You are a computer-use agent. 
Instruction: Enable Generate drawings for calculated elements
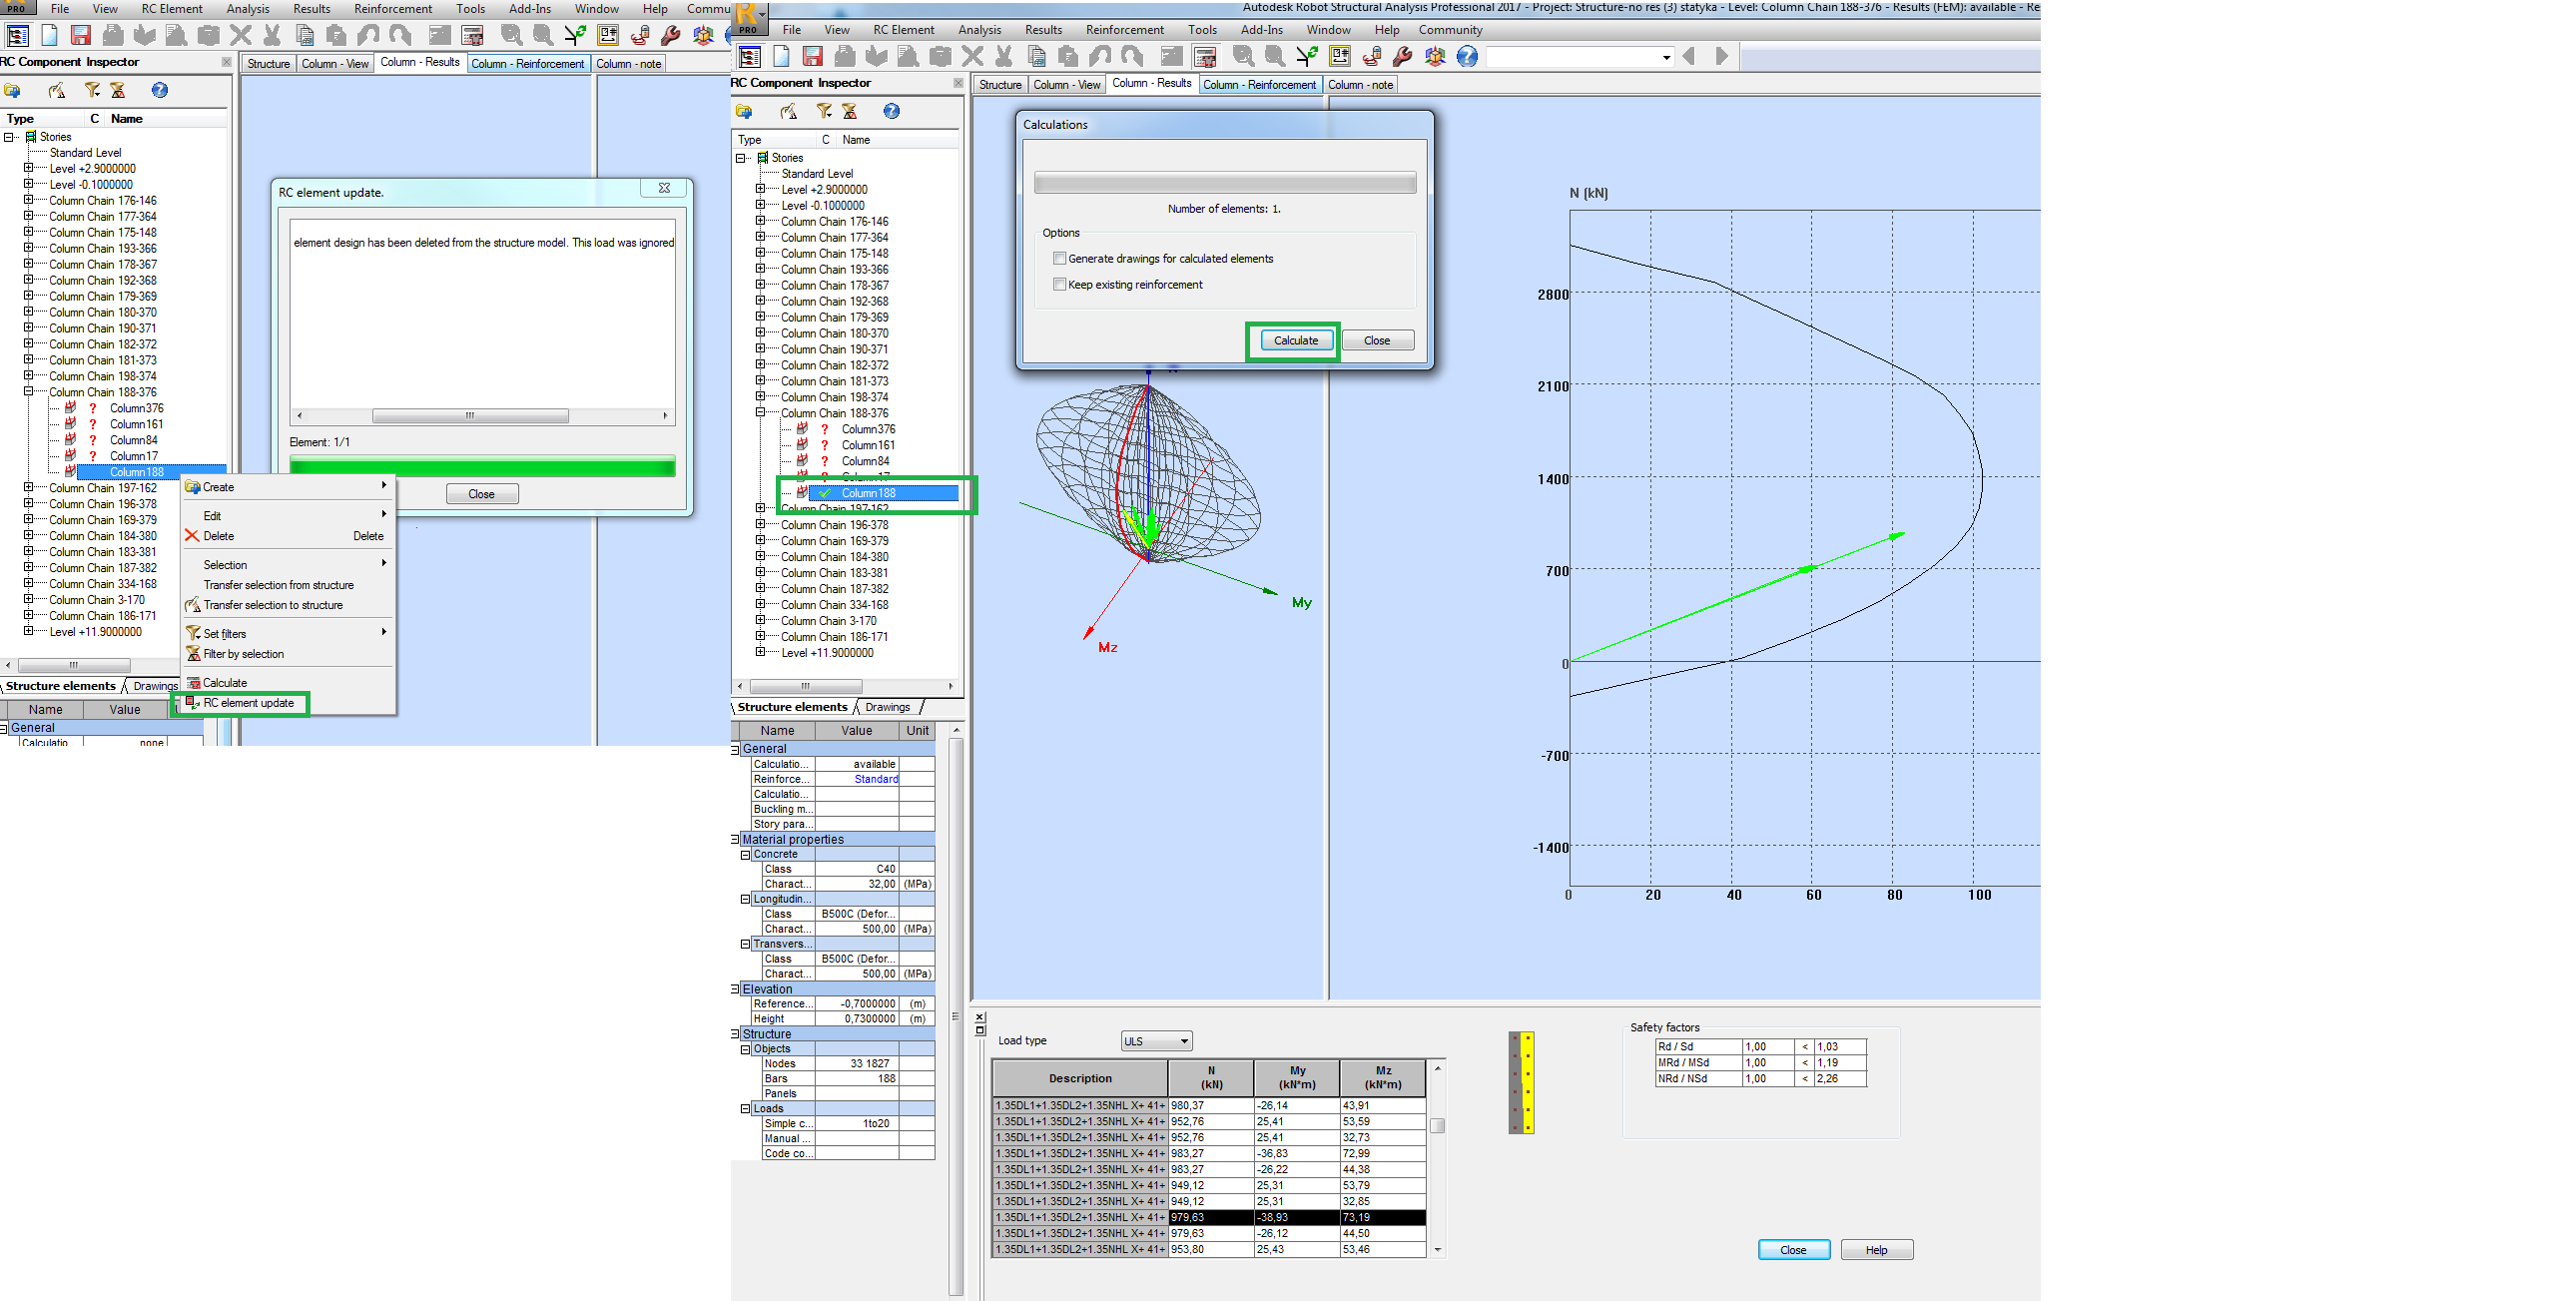click(x=1059, y=259)
